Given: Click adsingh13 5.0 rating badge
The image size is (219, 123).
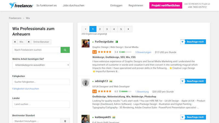Looking at the screenshot, I should (x=94, y=92).
